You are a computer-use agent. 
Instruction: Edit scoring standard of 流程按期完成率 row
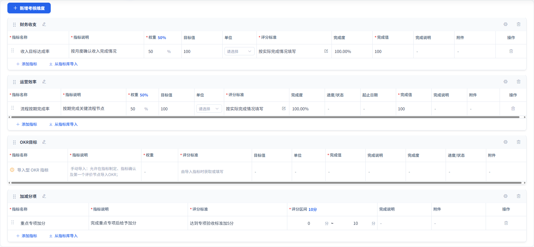click(284, 109)
